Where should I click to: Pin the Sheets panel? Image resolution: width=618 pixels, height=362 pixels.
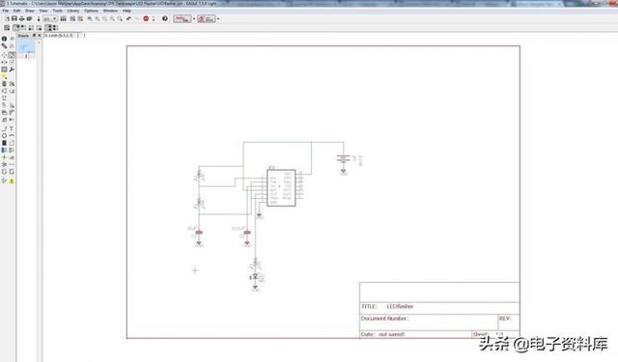coord(34,36)
